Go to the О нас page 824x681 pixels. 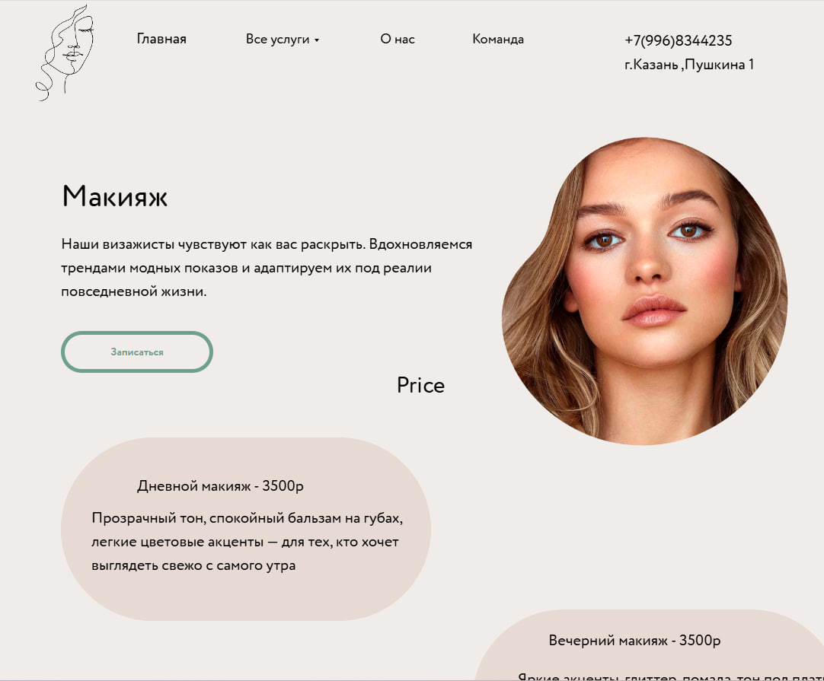click(x=398, y=40)
